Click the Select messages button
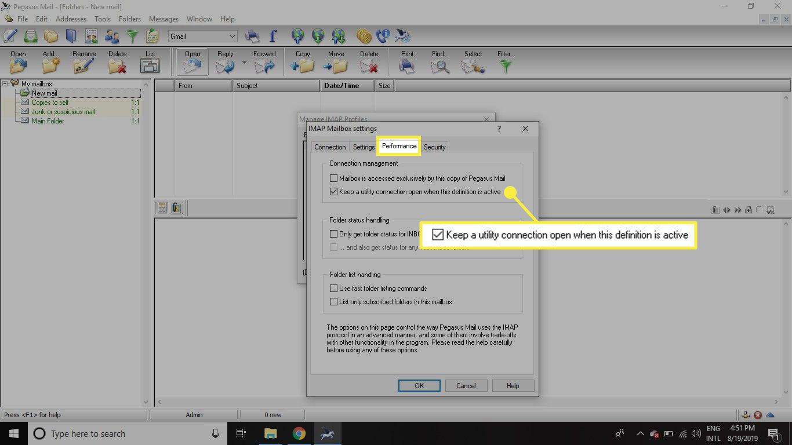Viewport: 792px width, 445px height. pyautogui.click(x=473, y=61)
